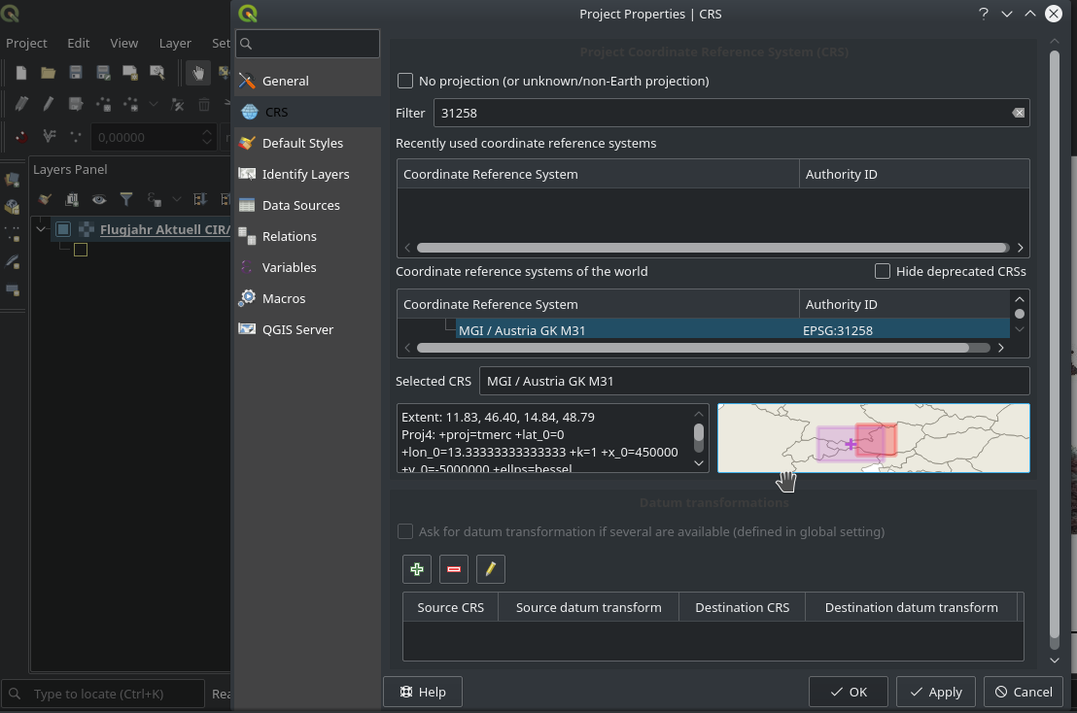Open the Data Sources page
Viewport: 1077px width, 713px height.
308,205
